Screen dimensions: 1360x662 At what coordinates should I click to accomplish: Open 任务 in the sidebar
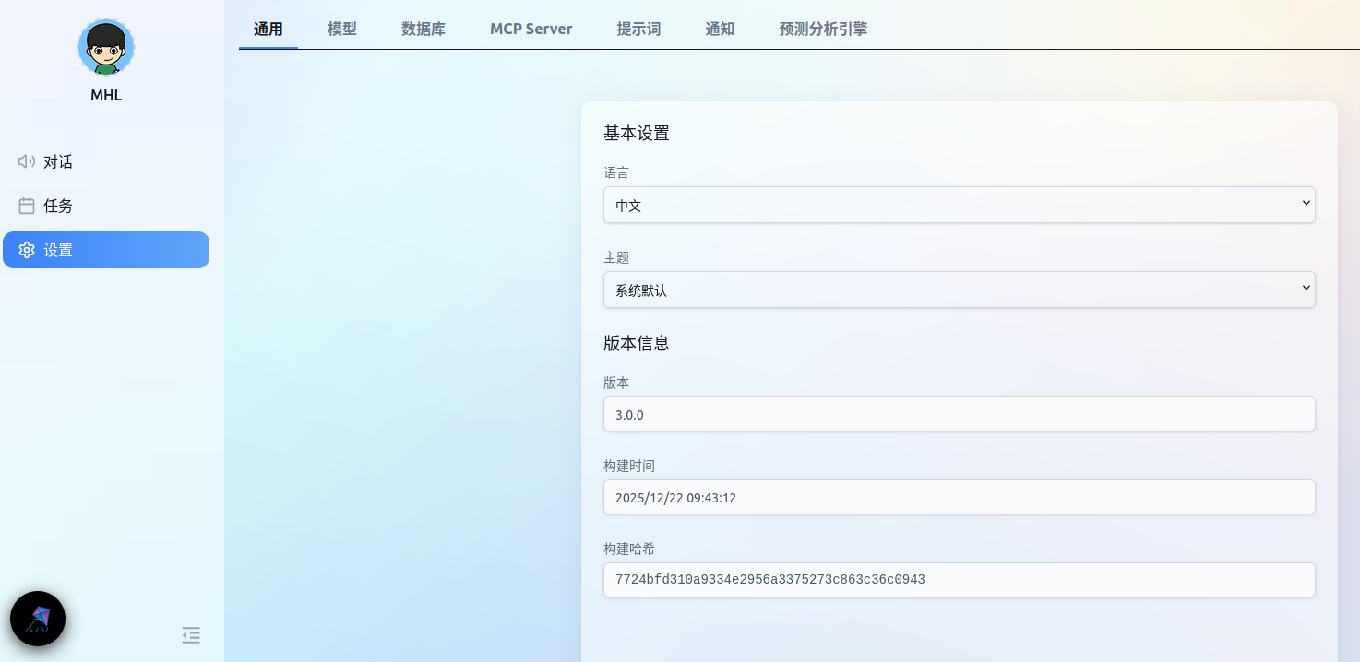tap(58, 206)
